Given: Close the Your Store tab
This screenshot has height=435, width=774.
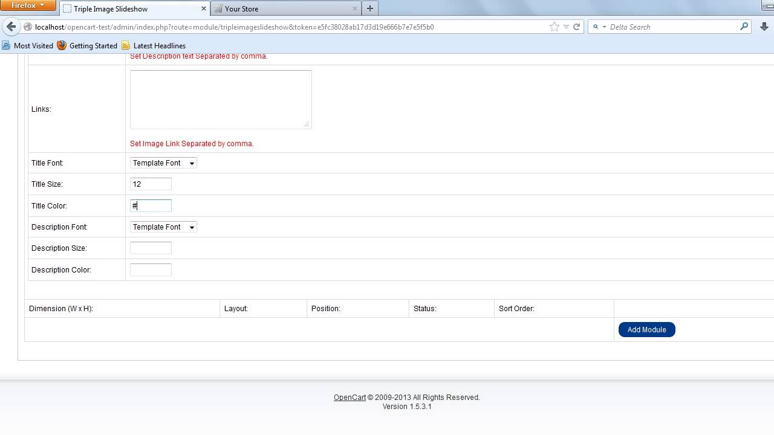Looking at the screenshot, I should [354, 8].
